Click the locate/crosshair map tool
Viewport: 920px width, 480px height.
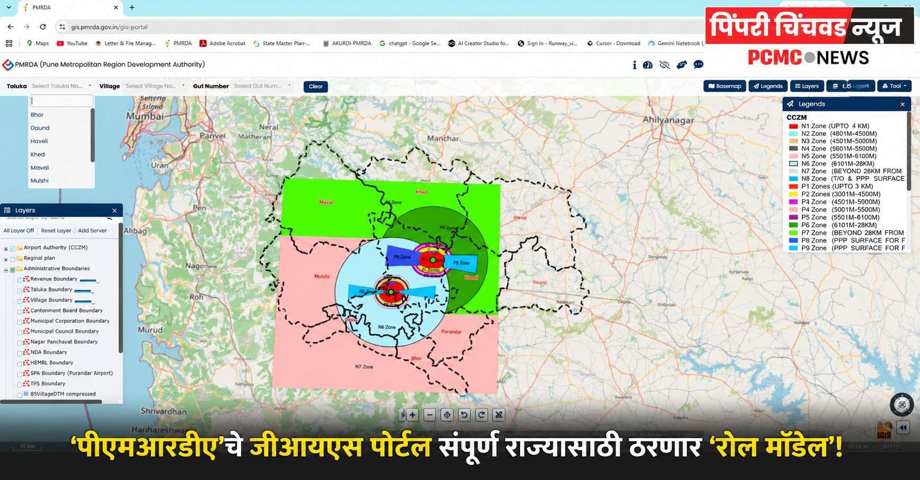(447, 415)
